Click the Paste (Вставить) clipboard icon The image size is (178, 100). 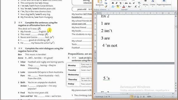click(x=100, y=2)
